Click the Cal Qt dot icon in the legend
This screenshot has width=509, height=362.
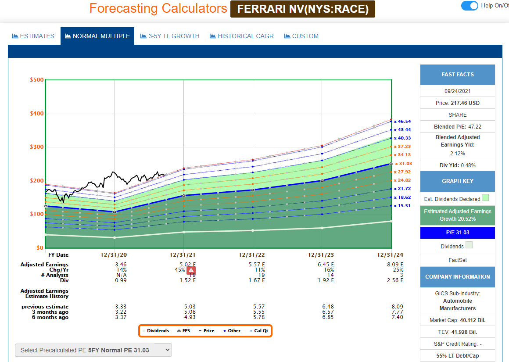[x=251, y=331]
